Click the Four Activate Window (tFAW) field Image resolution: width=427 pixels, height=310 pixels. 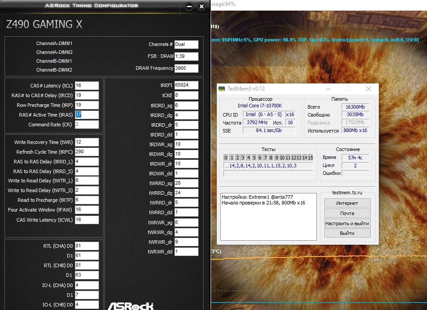[87, 210]
